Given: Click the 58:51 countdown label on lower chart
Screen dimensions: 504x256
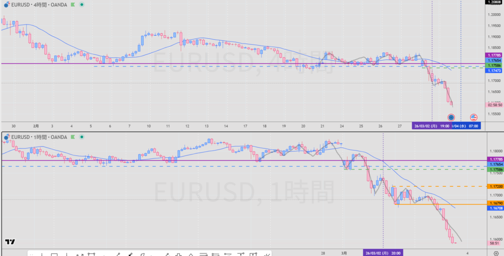Looking at the screenshot, I should pyautogui.click(x=494, y=243).
